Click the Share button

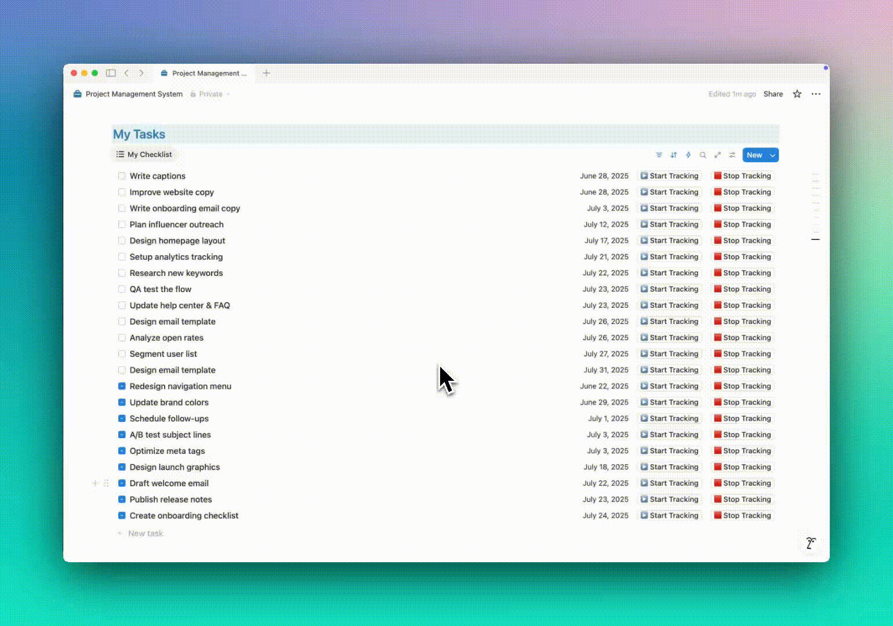tap(773, 94)
